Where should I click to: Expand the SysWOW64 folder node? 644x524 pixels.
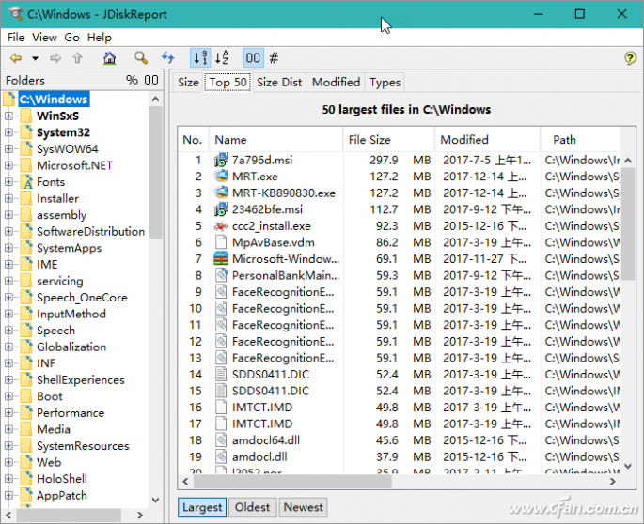pos(8,149)
